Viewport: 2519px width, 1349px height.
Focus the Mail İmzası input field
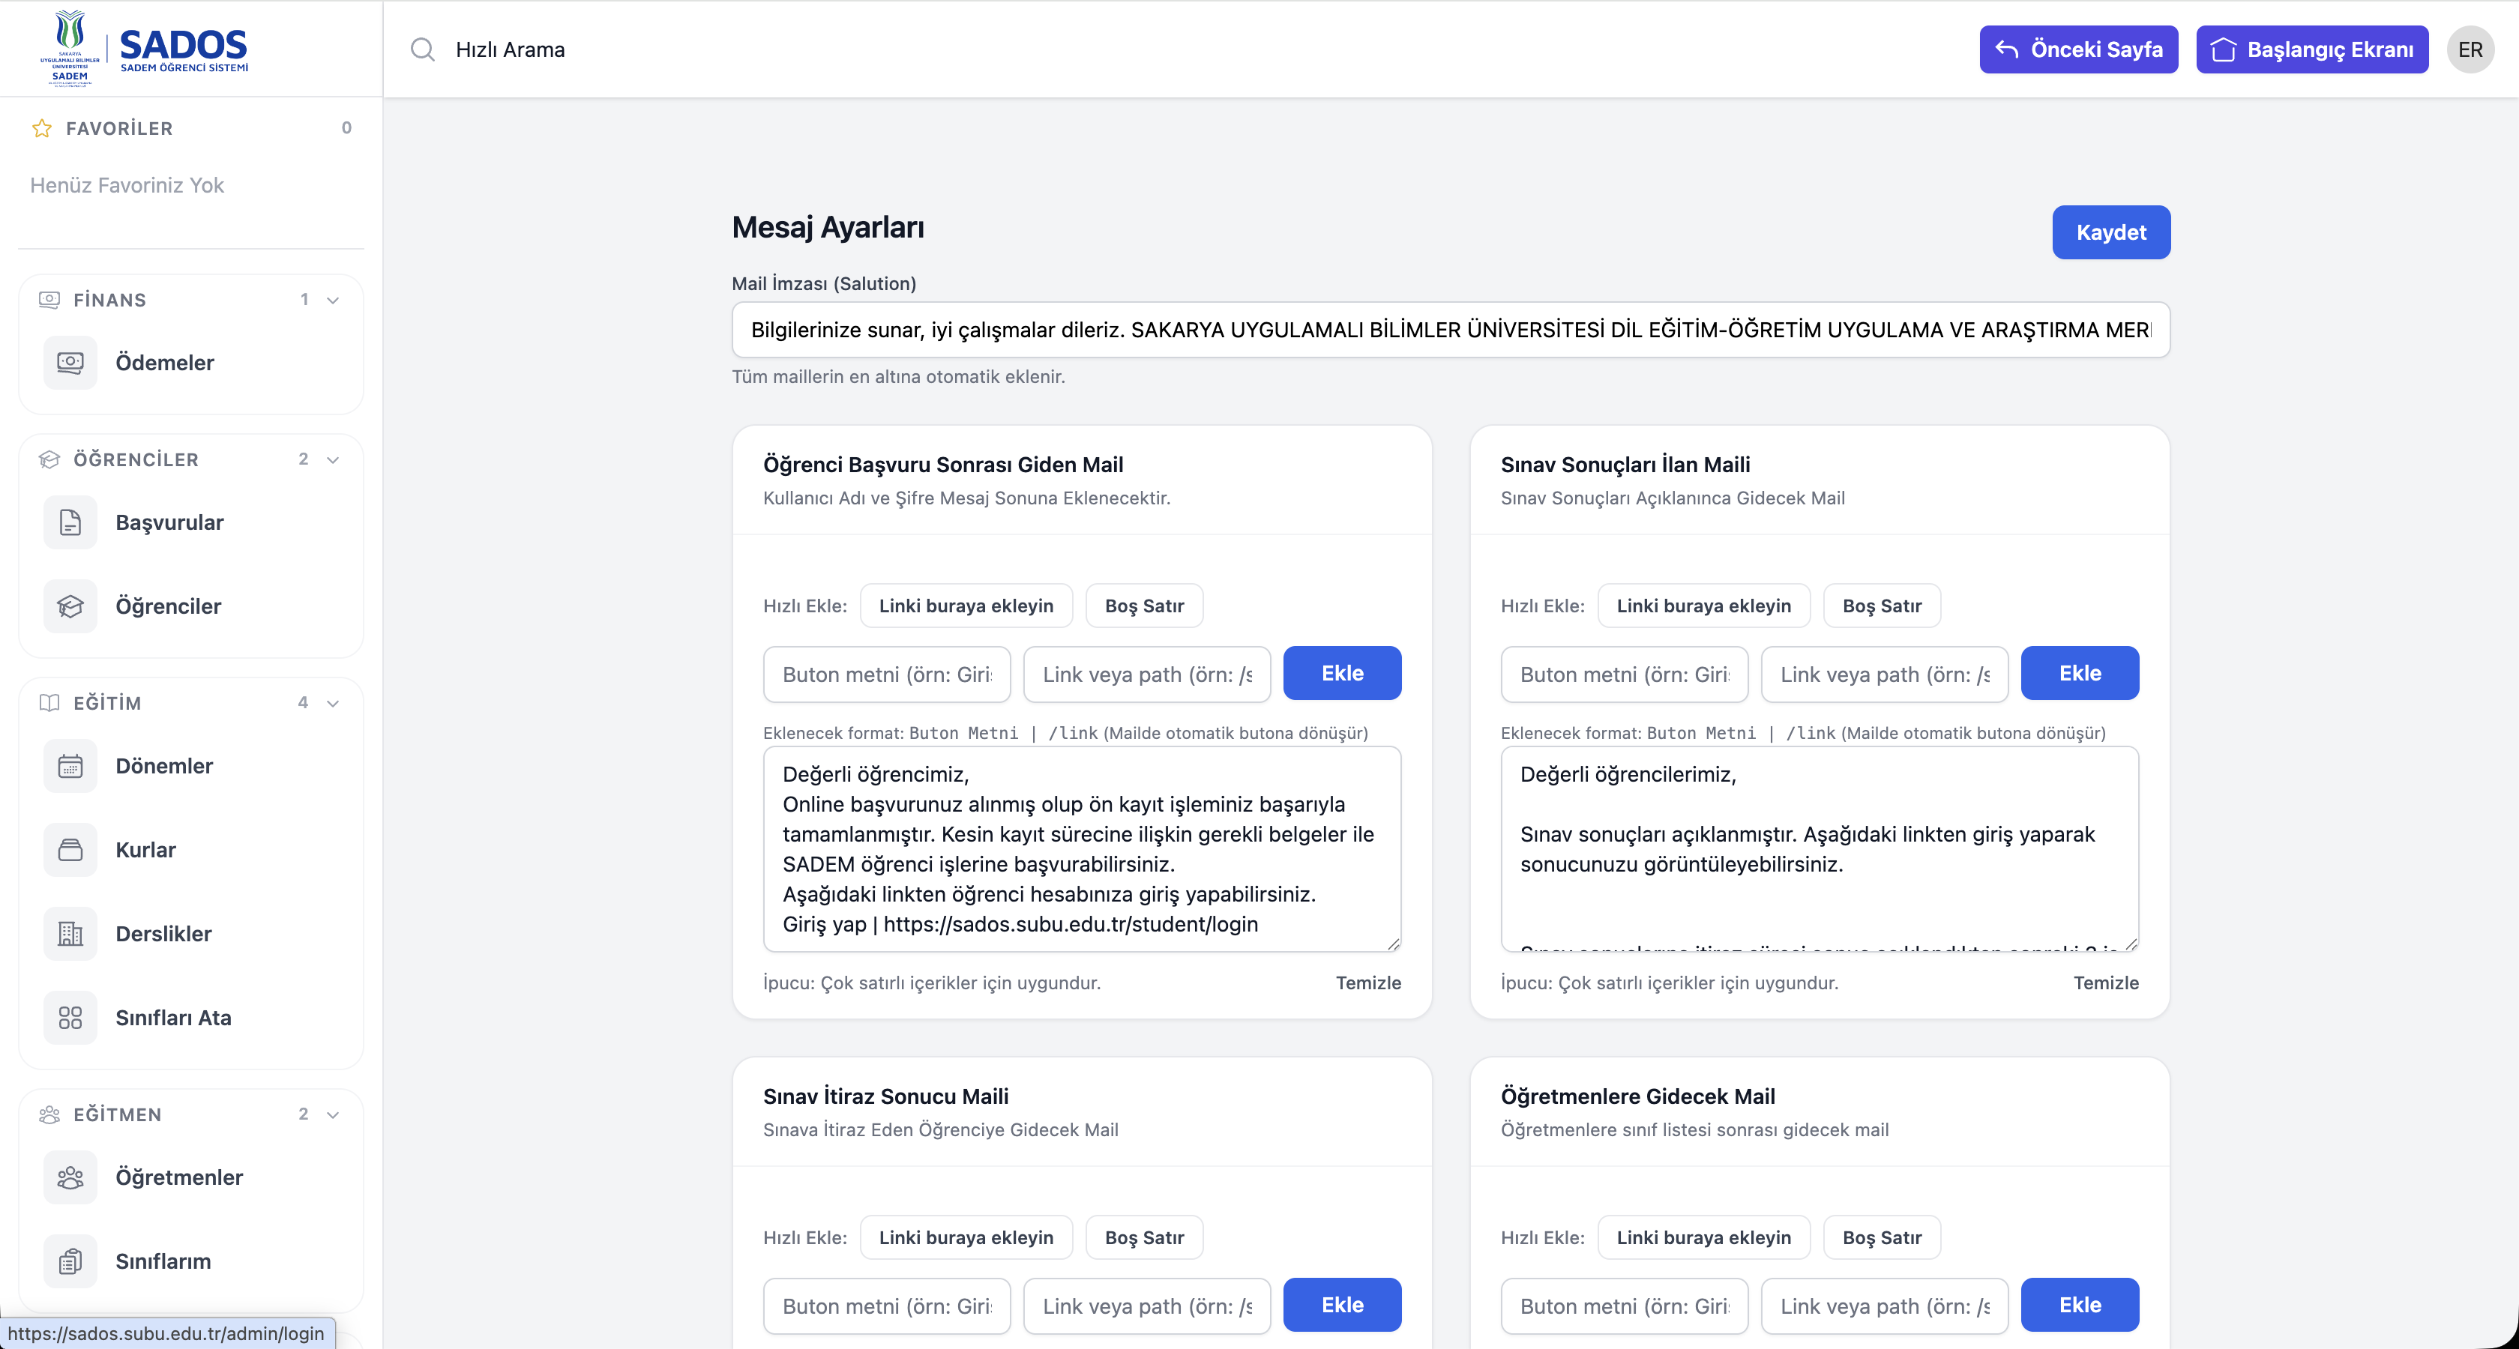click(1451, 330)
